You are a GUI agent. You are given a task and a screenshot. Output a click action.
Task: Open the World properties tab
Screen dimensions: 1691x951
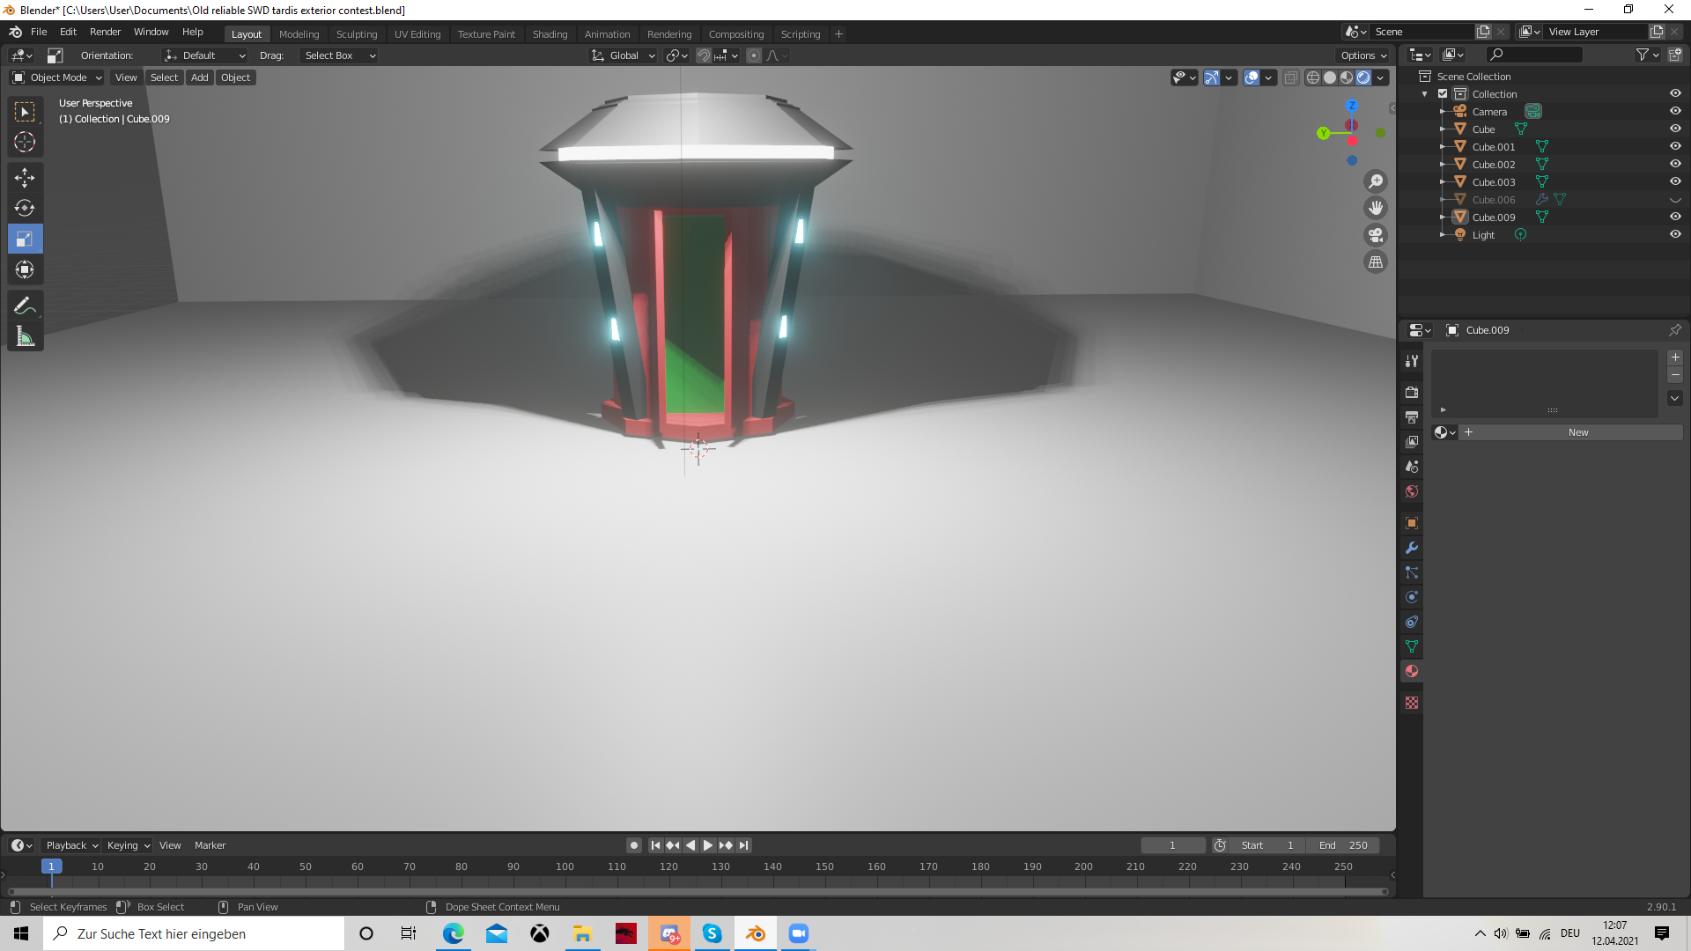1412,491
